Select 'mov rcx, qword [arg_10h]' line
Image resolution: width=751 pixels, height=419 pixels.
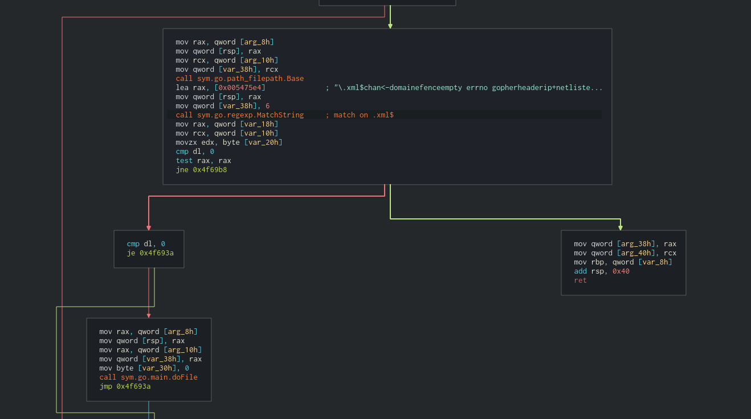tap(227, 60)
